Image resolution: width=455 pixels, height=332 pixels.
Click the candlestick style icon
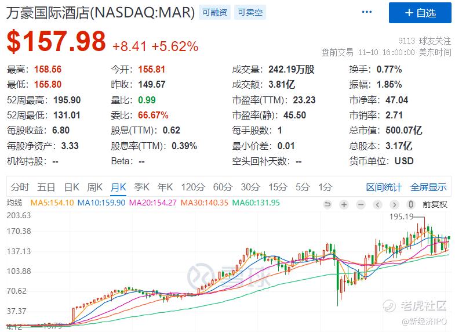[x=411, y=204]
